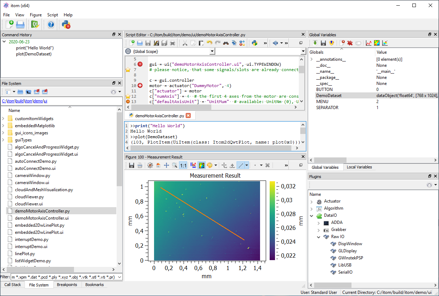
Task: Open Qt Designer from main toolbar
Action: tap(35, 25)
